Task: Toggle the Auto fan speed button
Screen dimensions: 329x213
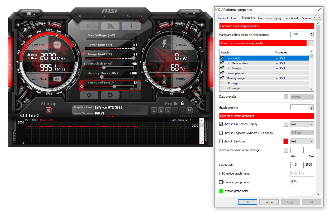Action: coord(136,89)
